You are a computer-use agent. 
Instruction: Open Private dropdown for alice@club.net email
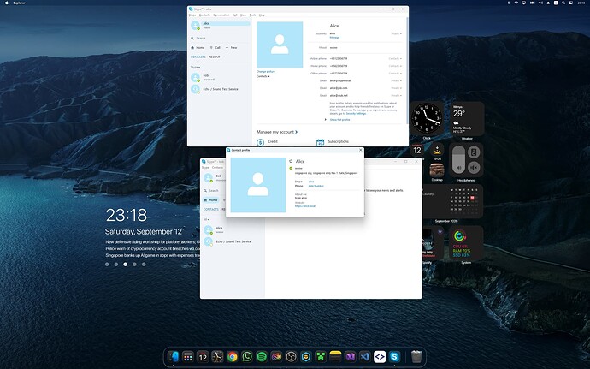tap(396, 95)
